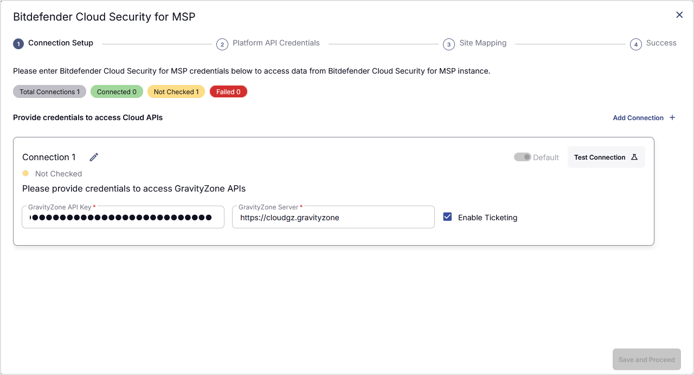Focus the GravityZone API Key field
Viewport: 694px width, 375px height.
pos(123,217)
